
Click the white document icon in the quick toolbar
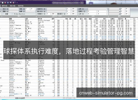[x=3, y=3]
